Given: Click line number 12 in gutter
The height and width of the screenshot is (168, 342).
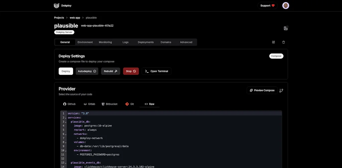Looking at the screenshot, I should pyautogui.click(x=63, y=159).
